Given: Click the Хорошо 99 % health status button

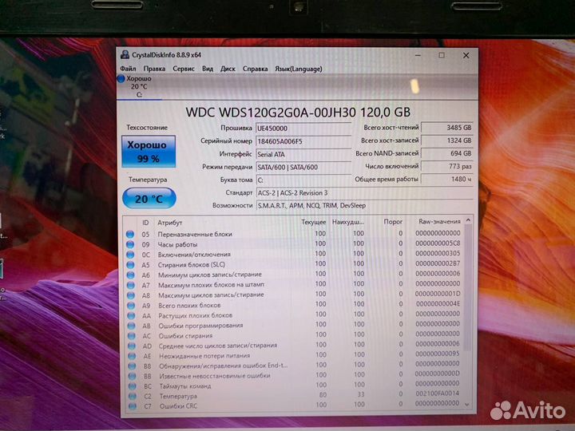Looking at the screenshot, I should pyautogui.click(x=149, y=152).
